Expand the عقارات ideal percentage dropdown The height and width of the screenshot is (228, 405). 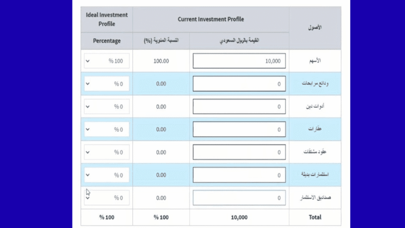click(106, 129)
